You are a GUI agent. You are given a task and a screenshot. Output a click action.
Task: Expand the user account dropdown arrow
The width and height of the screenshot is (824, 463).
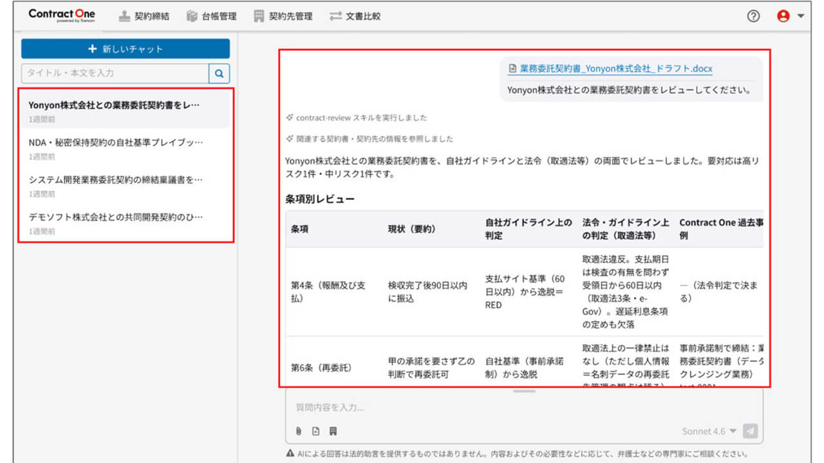[x=800, y=16]
